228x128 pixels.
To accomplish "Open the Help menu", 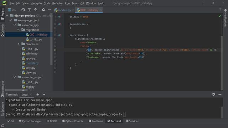I will point(101,3).
